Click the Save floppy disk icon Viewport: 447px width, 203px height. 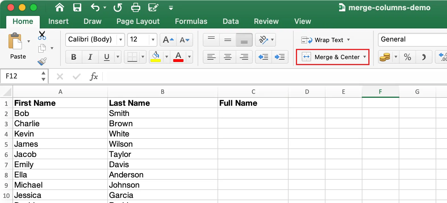pyautogui.click(x=77, y=7)
